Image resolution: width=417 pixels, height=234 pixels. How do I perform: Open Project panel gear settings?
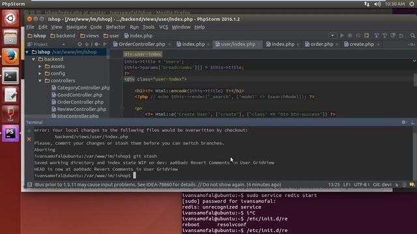[x=96, y=44]
